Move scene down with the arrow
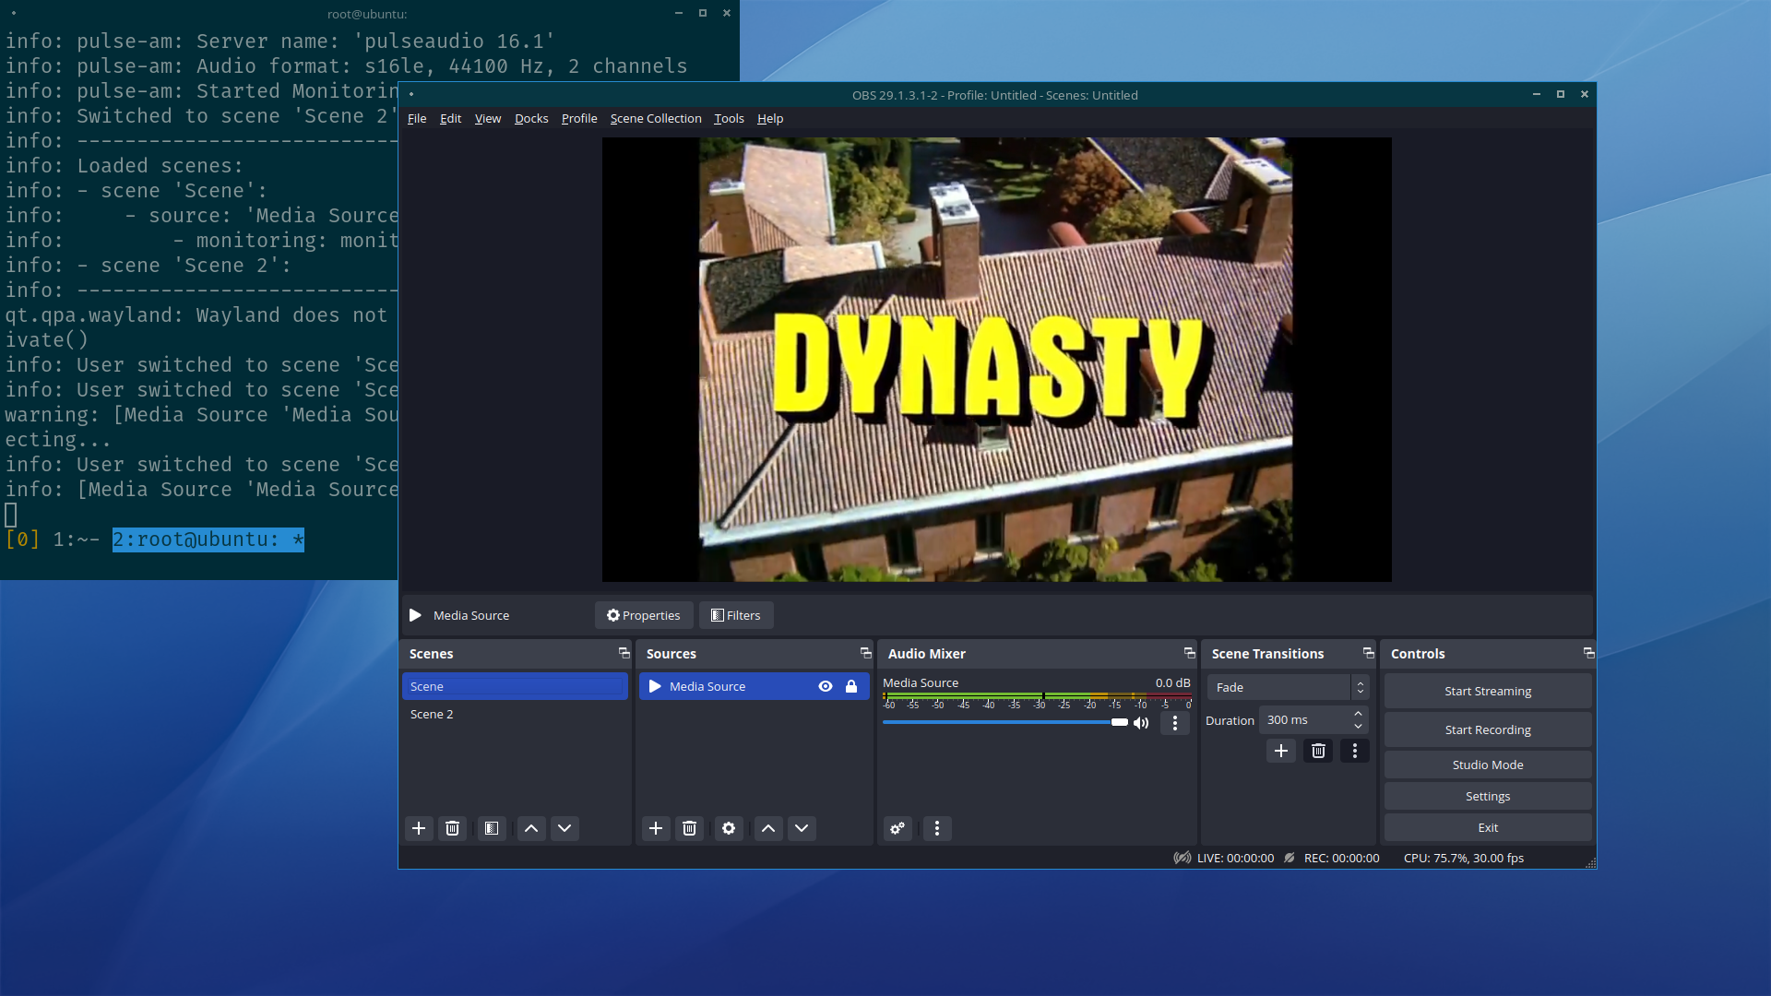1771x996 pixels. click(565, 828)
